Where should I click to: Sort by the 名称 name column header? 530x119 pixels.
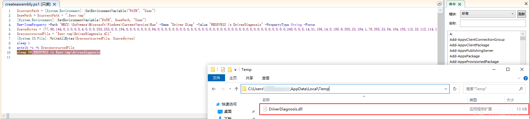[266, 100]
